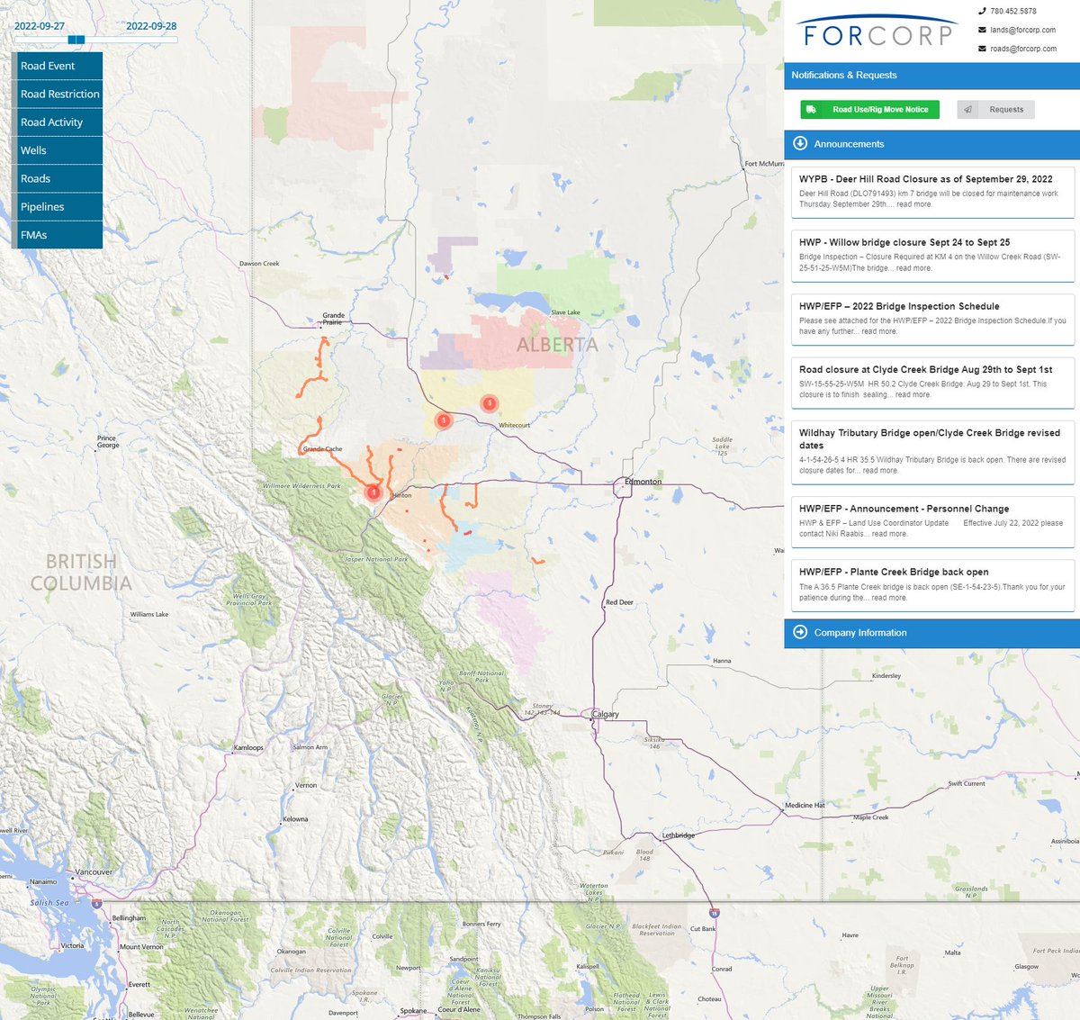
Task: Click the Lethbridge label on the map
Action: (679, 835)
